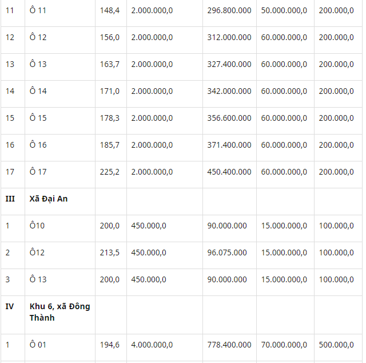Click 'Khu 6, xã Đông Thành' section heading
366x363 pixels.
(59, 312)
